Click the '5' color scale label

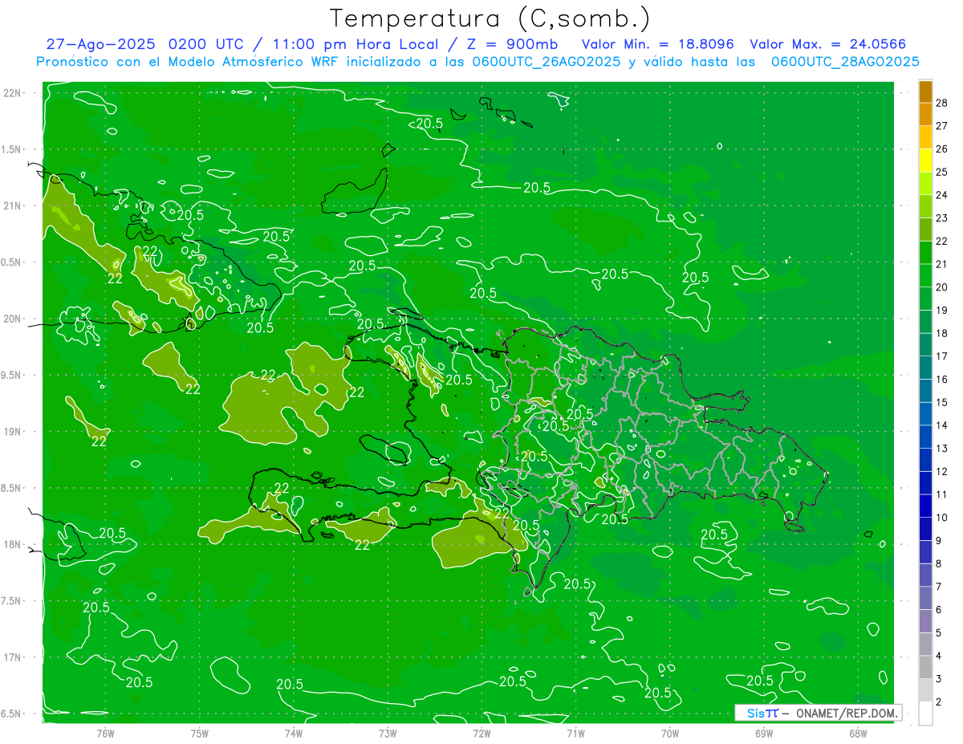[x=940, y=633]
